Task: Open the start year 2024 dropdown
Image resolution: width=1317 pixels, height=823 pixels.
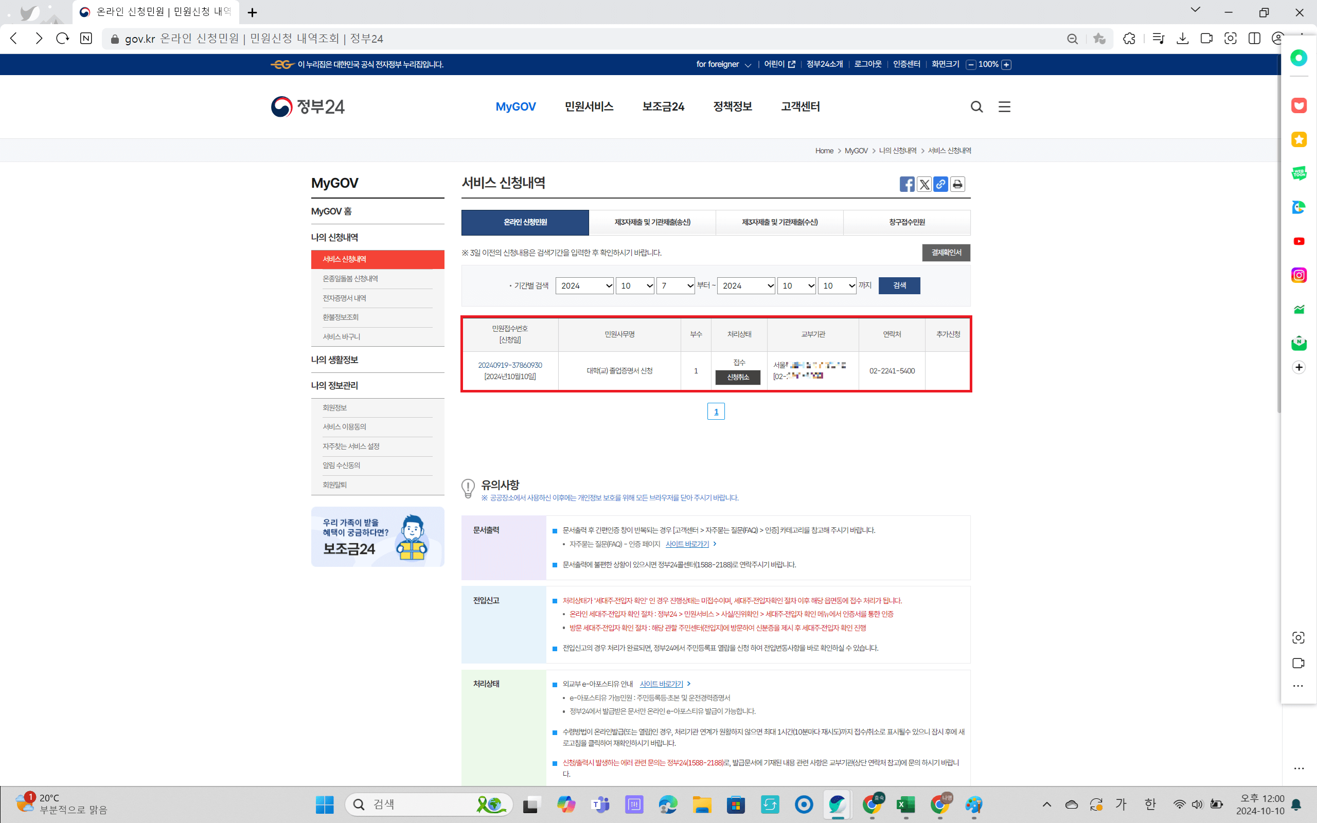Action: [584, 286]
